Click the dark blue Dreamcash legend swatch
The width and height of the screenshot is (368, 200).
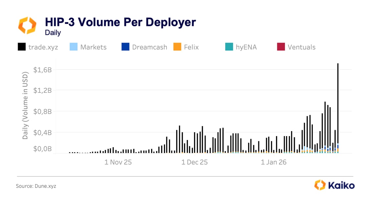(126, 47)
